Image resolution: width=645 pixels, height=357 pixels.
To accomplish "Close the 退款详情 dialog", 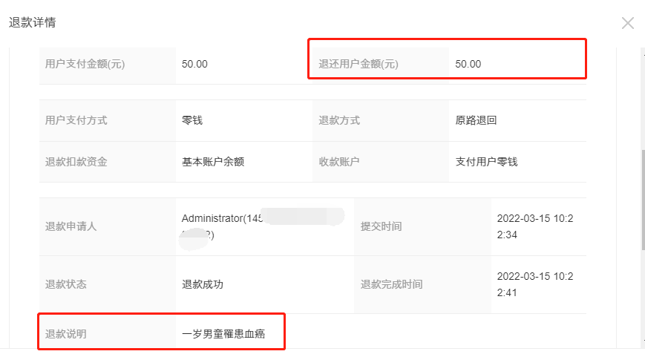I will 627,23.
